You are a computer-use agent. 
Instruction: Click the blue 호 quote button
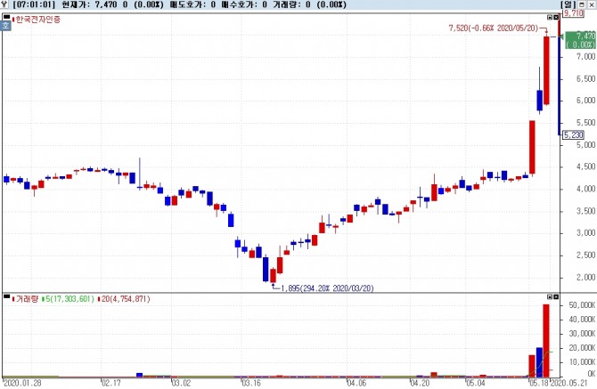pyautogui.click(x=5, y=26)
